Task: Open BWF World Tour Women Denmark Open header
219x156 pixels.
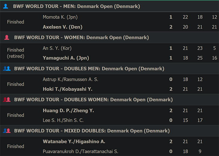Action: coord(82,38)
